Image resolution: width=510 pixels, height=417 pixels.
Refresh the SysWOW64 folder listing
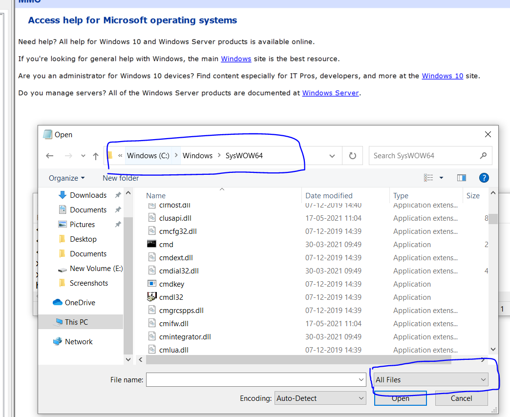(353, 156)
